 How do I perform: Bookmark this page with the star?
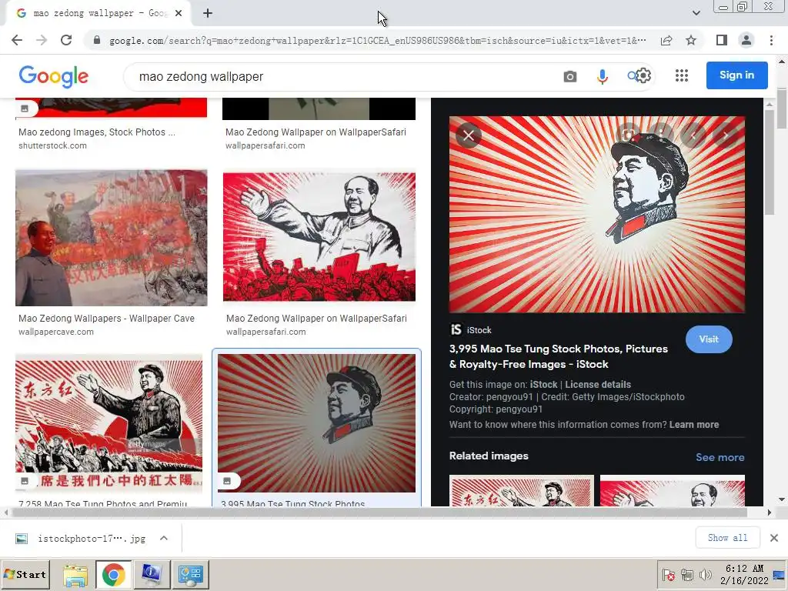[x=691, y=40]
